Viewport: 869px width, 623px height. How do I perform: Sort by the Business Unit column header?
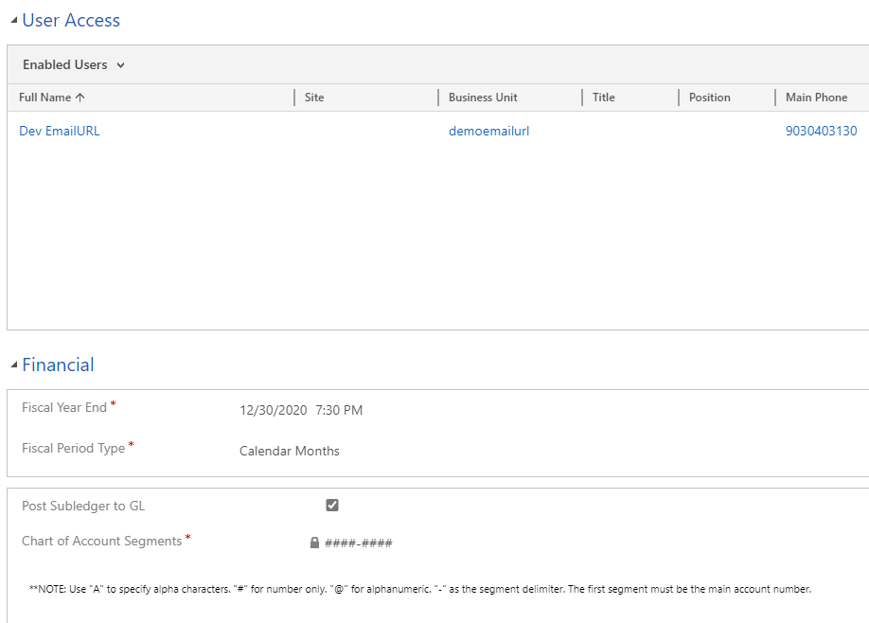click(x=483, y=98)
